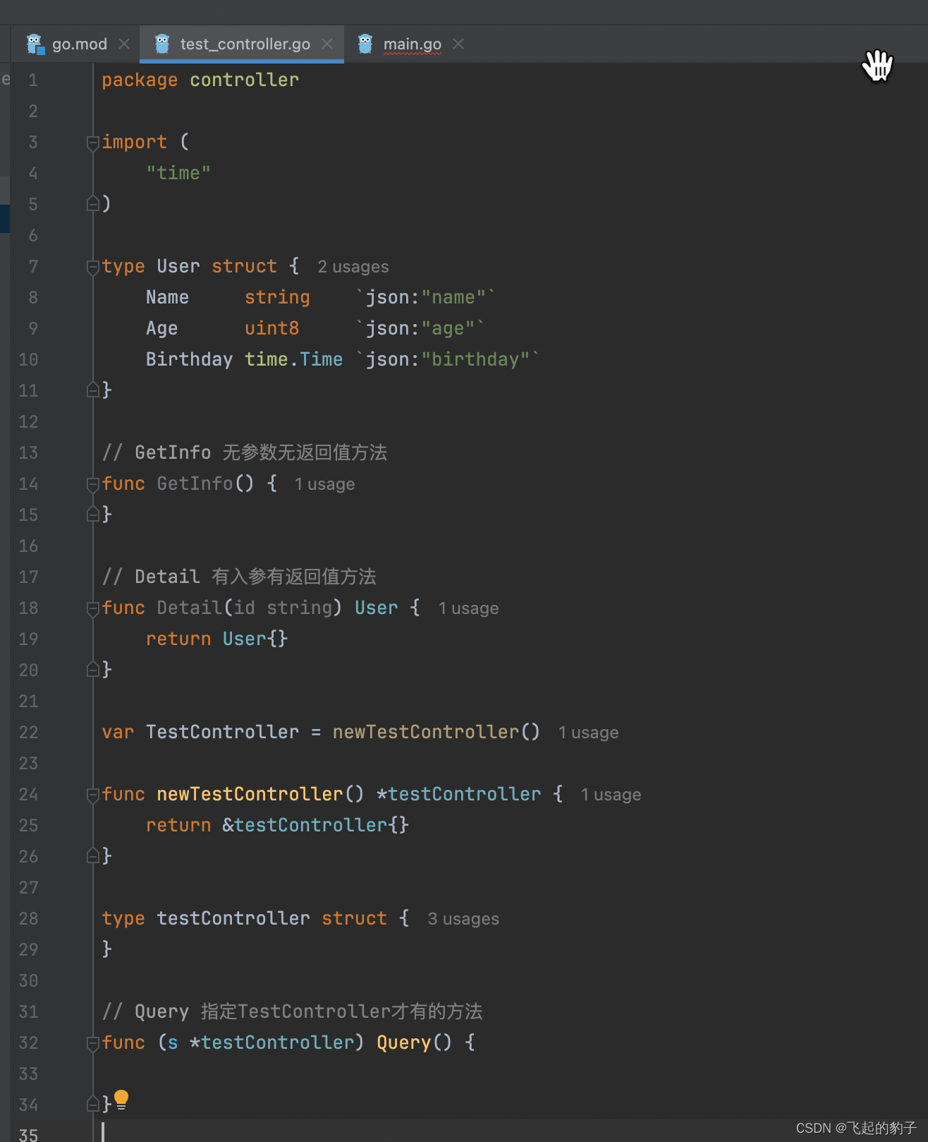This screenshot has width=928, height=1142.
Task: Click the "time" import string
Action: pos(178,173)
